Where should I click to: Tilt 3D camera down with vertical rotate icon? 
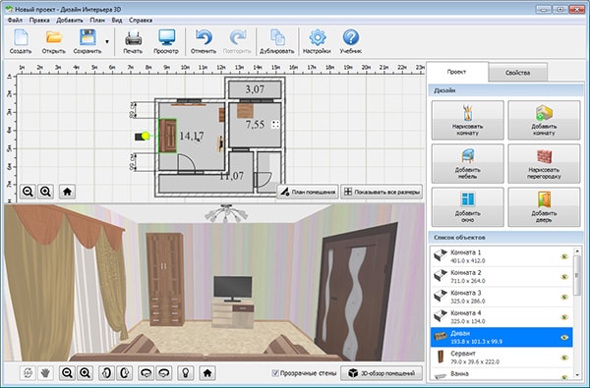pyautogui.click(x=124, y=373)
